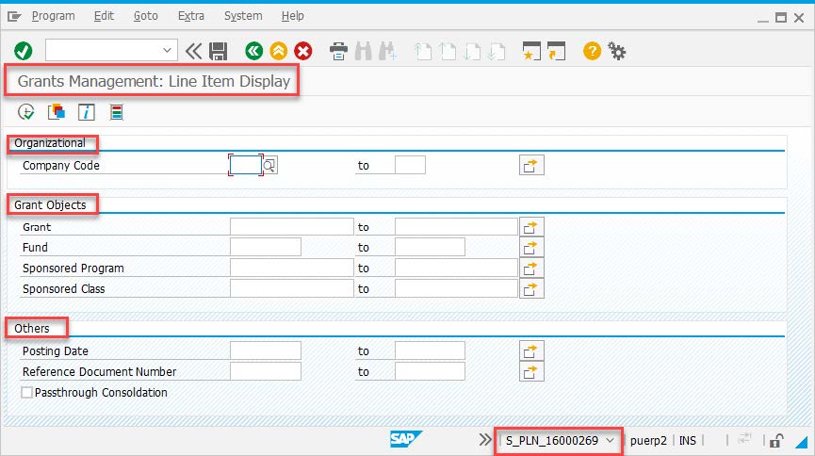Open multiple selection for Posting Date
This screenshot has height=456, width=815.
531,350
